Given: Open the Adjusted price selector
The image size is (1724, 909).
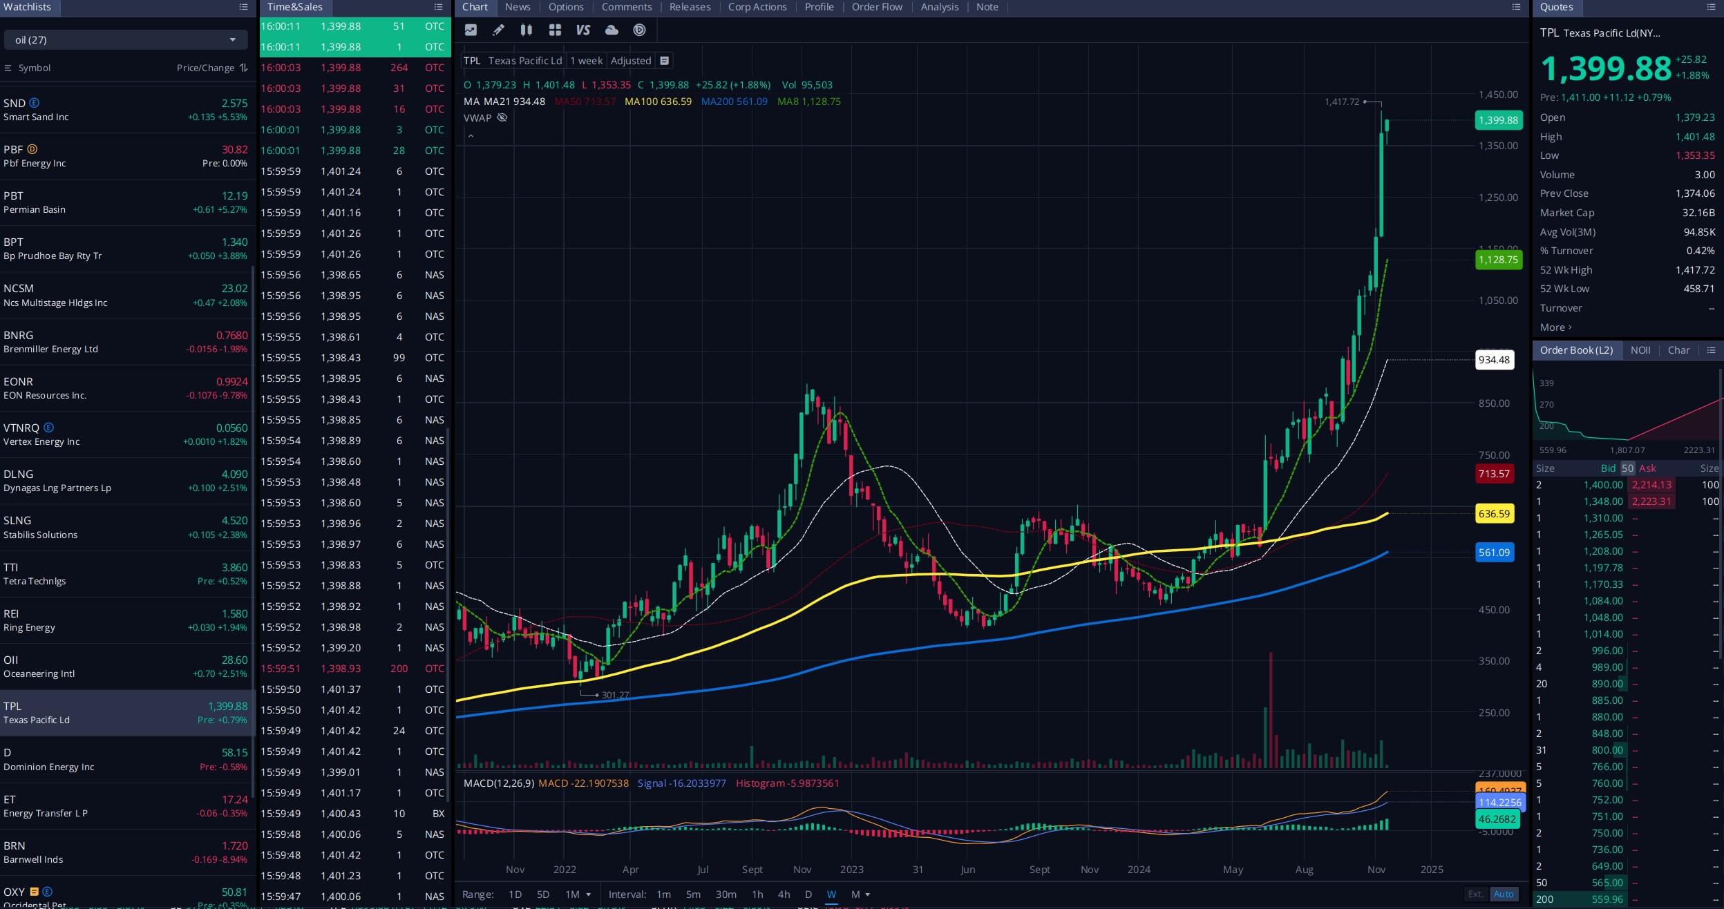Looking at the screenshot, I should [630, 61].
